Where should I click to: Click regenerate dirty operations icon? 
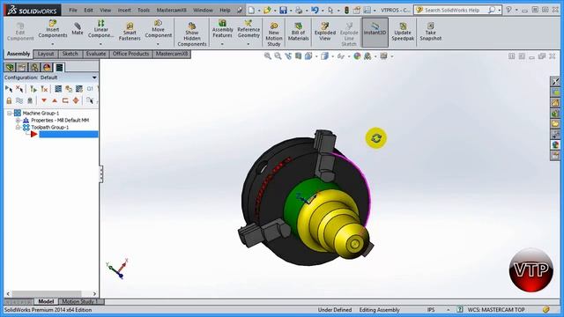coord(44,89)
